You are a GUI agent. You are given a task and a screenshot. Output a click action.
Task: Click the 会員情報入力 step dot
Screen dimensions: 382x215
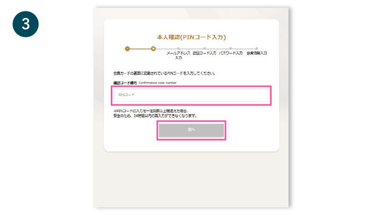click(x=256, y=49)
